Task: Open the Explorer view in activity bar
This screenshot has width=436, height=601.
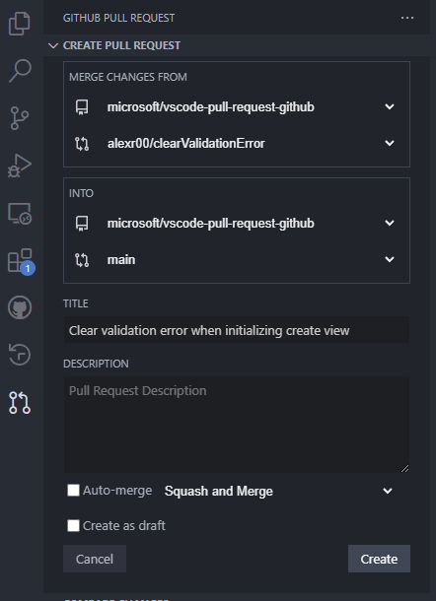Action: coord(20,24)
